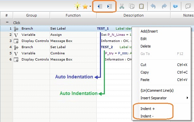This screenshot has height=122, width=194.
Task: Click the copy icon in toolbar
Action: [x=132, y=6]
